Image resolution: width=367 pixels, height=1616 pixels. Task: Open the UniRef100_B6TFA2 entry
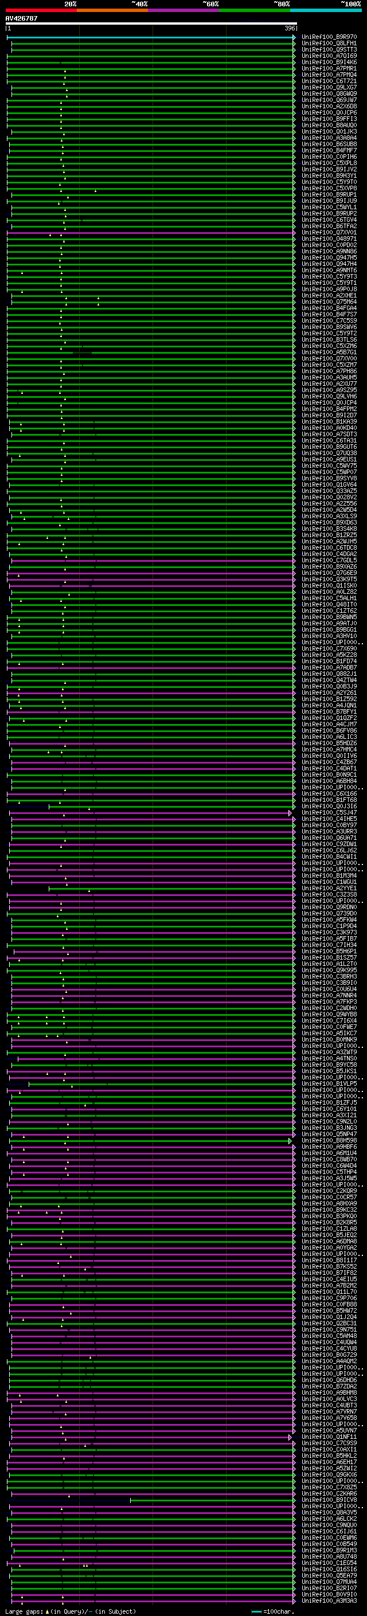click(329, 226)
